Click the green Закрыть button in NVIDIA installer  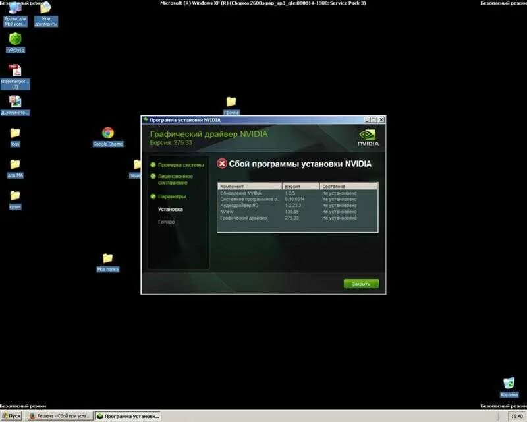(x=361, y=284)
